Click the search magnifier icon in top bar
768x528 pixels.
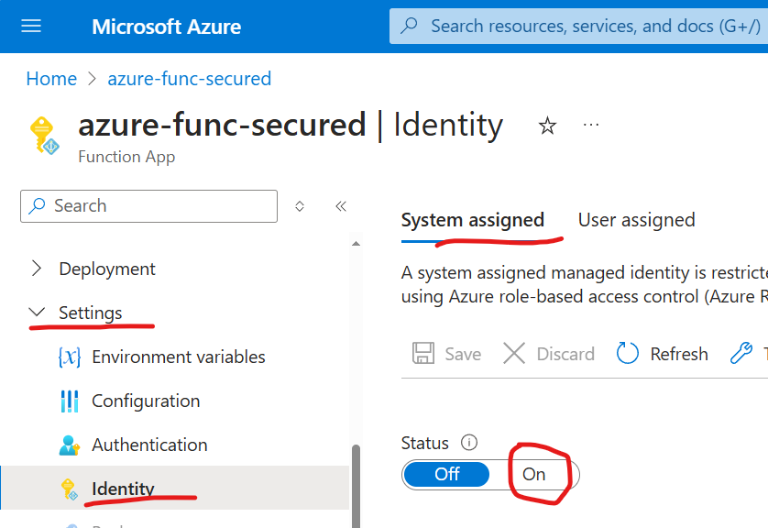pyautogui.click(x=409, y=26)
